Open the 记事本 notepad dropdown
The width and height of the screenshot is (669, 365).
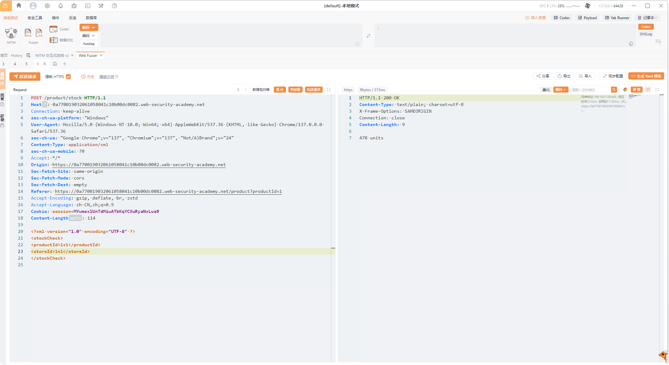647,18
